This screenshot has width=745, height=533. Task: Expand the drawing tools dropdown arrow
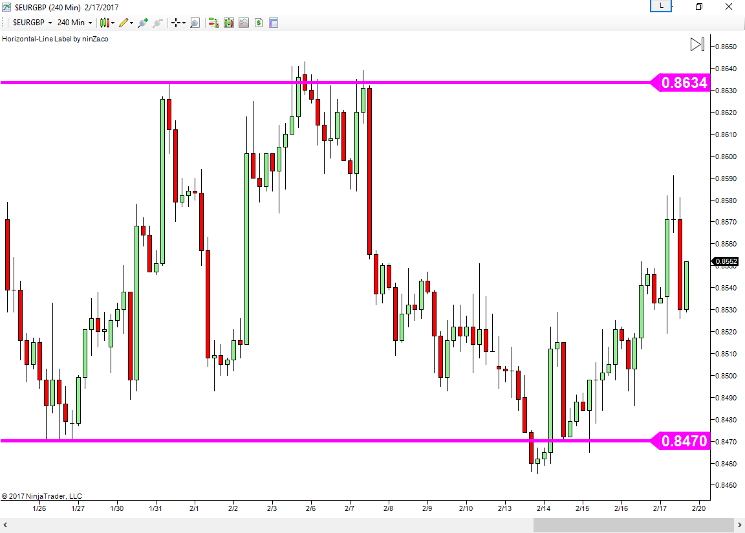(132, 23)
